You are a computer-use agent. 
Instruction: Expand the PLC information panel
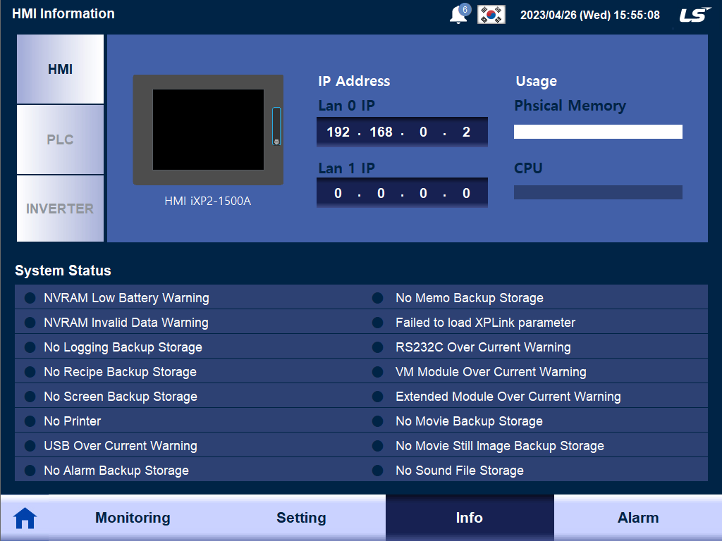pos(60,139)
